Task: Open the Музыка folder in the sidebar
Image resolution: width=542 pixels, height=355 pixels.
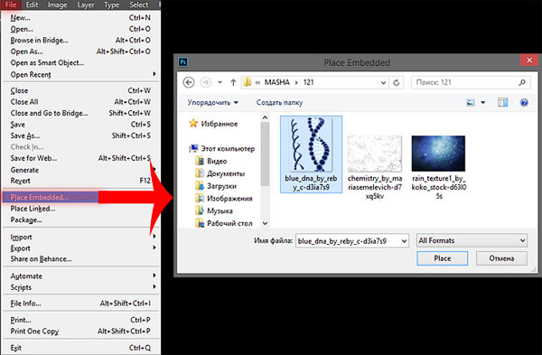Action: click(x=213, y=210)
